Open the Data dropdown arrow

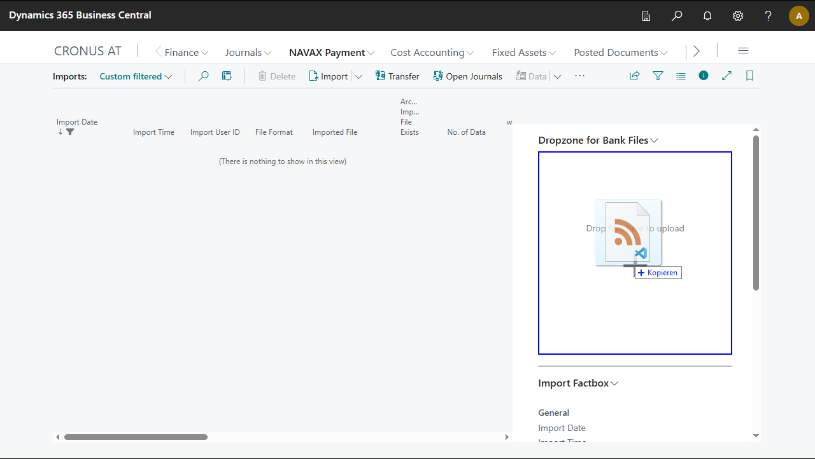tap(557, 76)
